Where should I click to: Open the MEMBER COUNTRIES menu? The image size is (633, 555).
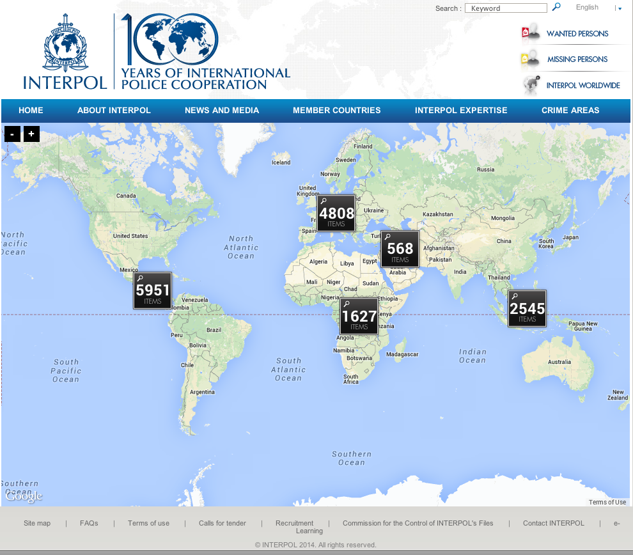(337, 110)
